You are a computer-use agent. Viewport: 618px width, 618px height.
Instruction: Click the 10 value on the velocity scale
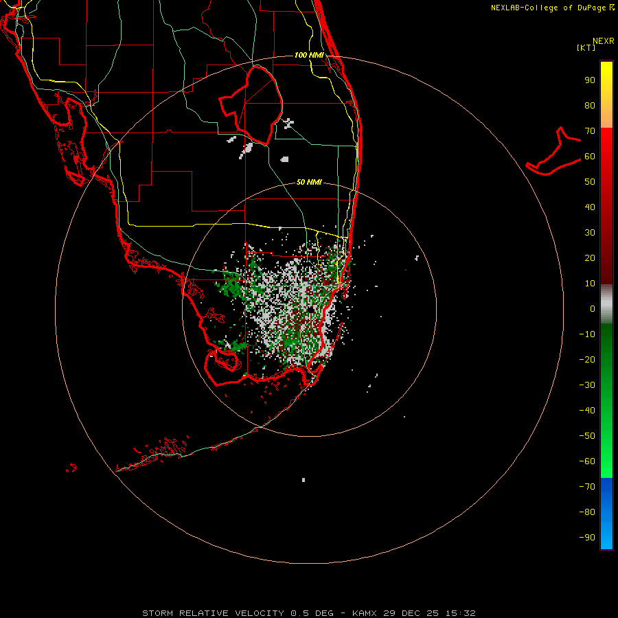pyautogui.click(x=590, y=284)
